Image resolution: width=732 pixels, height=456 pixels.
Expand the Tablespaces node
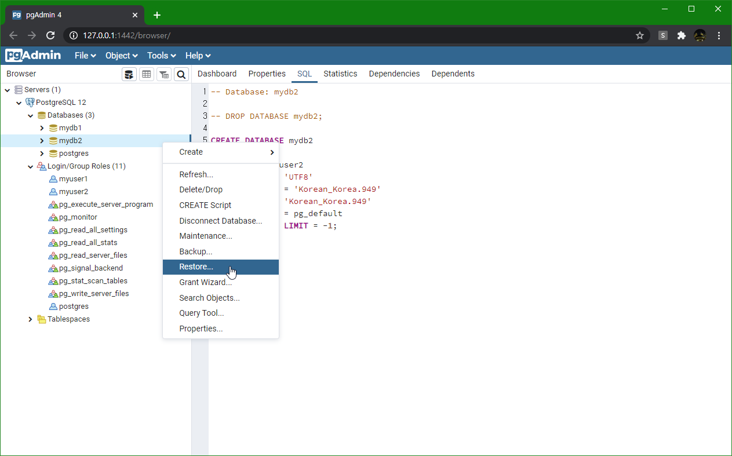[31, 319]
